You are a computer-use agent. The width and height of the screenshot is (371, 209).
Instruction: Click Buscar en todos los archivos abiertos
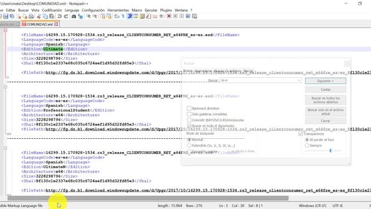click(325, 100)
